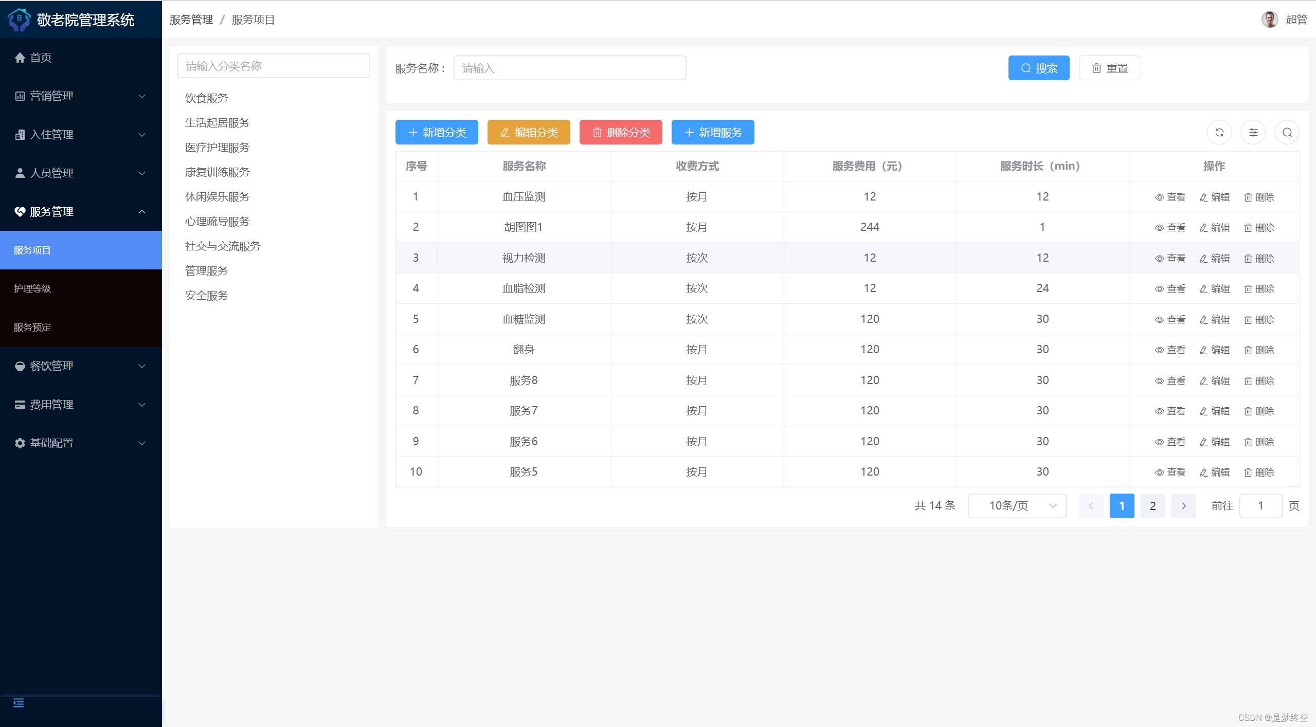
Task: Click the 服务费用（元） column header
Action: tap(869, 166)
